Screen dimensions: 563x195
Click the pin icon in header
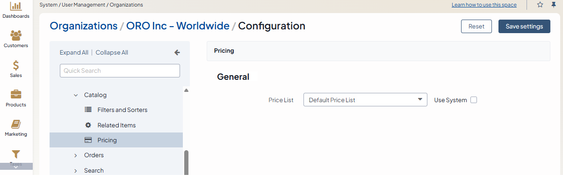coord(554,5)
